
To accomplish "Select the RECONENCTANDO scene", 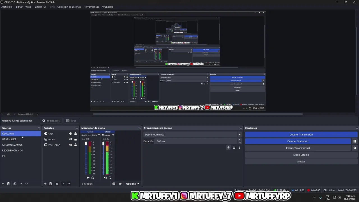I will tap(21, 150).
